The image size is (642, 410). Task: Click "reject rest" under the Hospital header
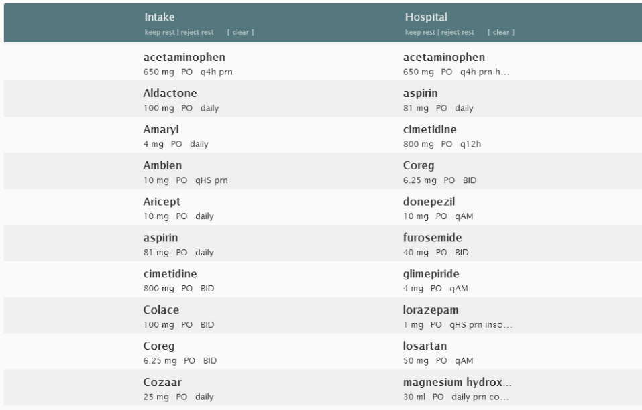pos(459,32)
